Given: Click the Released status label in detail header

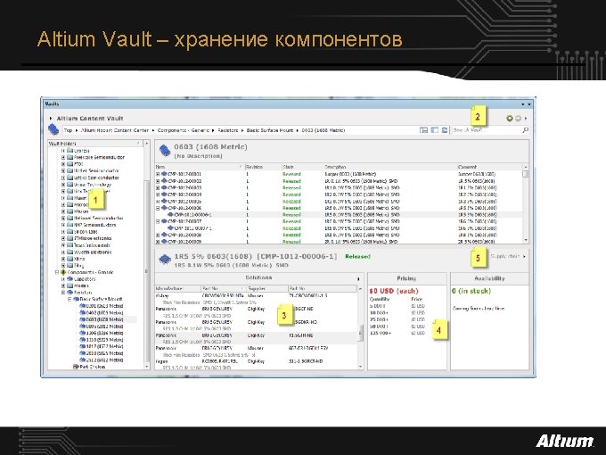Looking at the screenshot, I should (357, 257).
